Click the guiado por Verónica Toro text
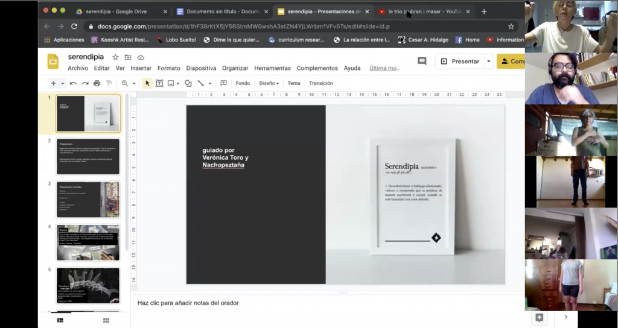Screen dimensions: 618x328 point(226,157)
